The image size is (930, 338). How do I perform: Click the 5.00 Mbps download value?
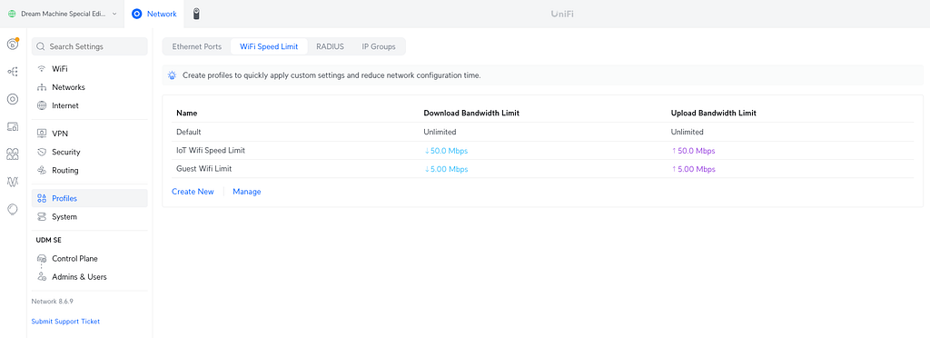446,169
